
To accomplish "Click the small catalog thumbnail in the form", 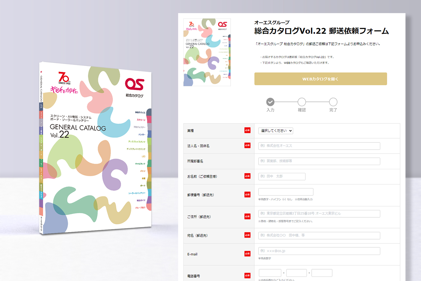I will [207, 52].
